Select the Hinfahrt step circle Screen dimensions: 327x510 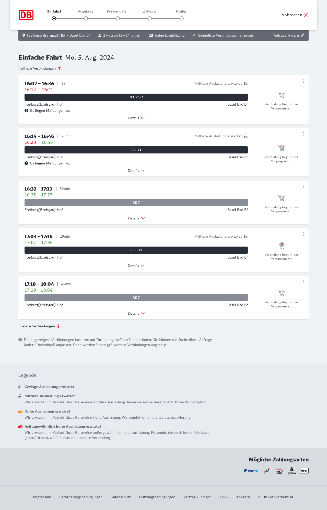pyautogui.click(x=54, y=18)
